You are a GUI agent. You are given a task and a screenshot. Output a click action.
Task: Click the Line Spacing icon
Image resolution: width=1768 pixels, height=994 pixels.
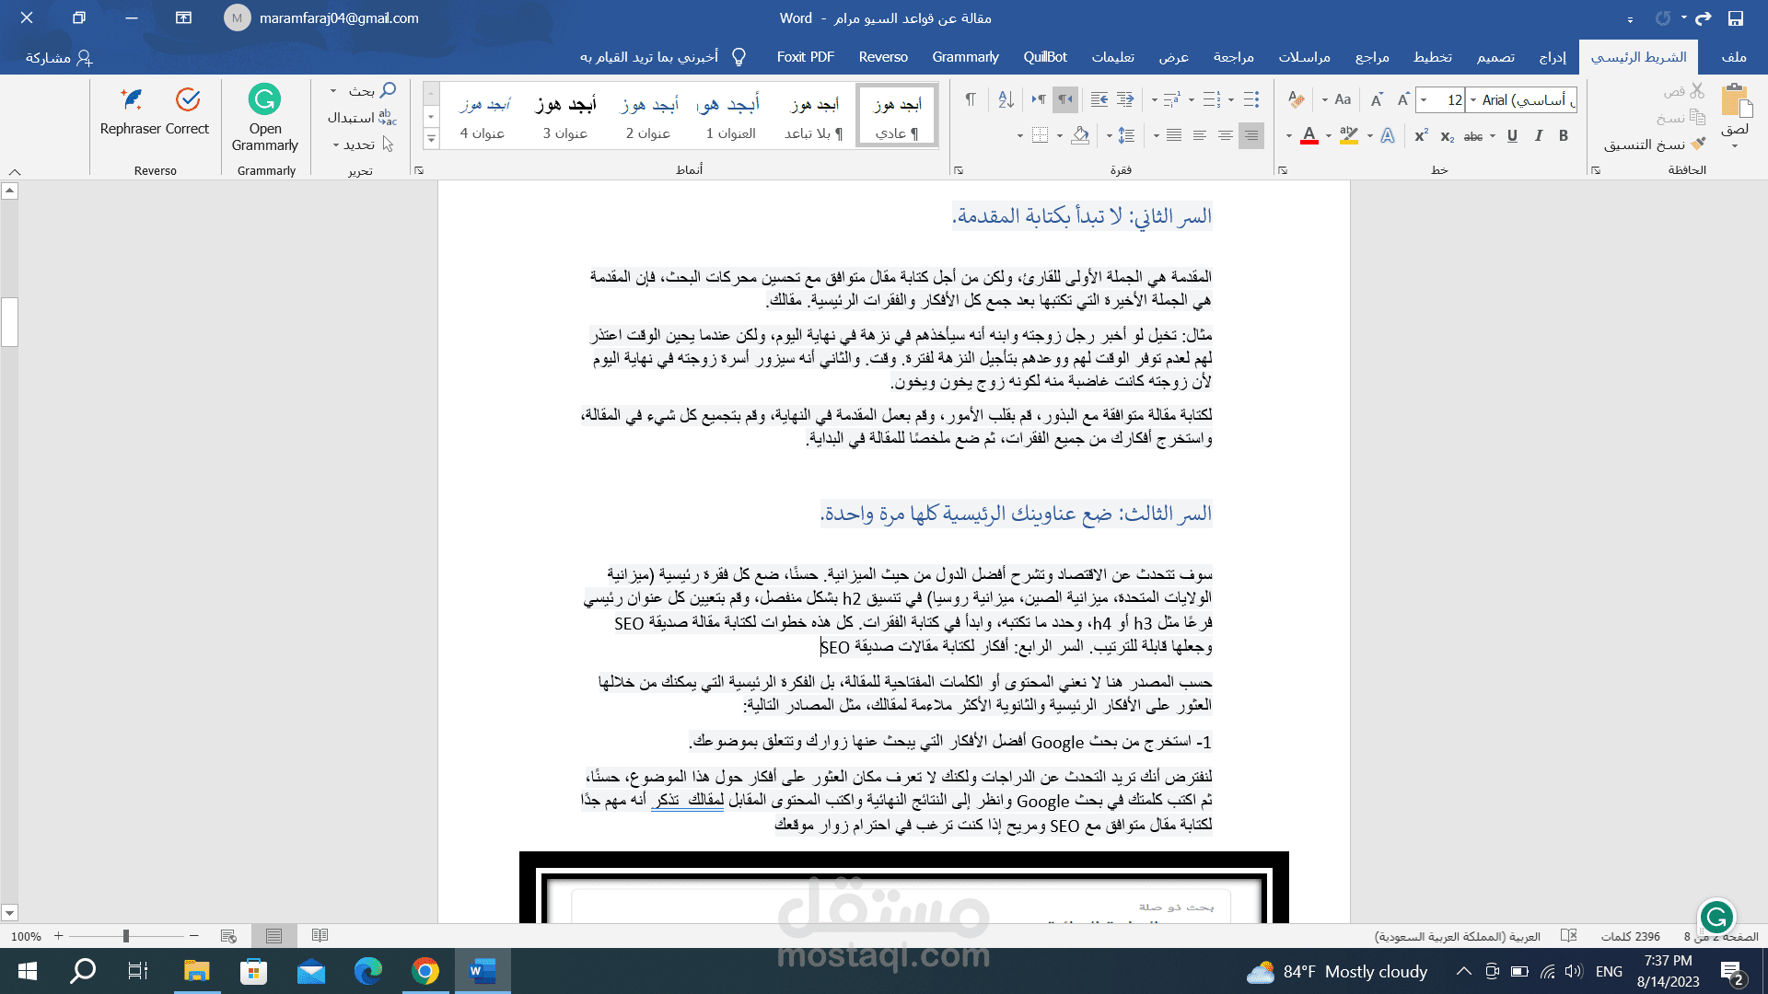(1125, 136)
